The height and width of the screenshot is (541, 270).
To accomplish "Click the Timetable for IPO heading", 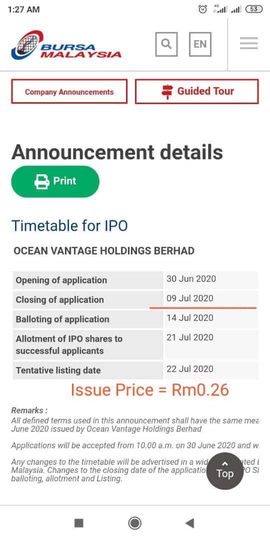I will (69, 226).
